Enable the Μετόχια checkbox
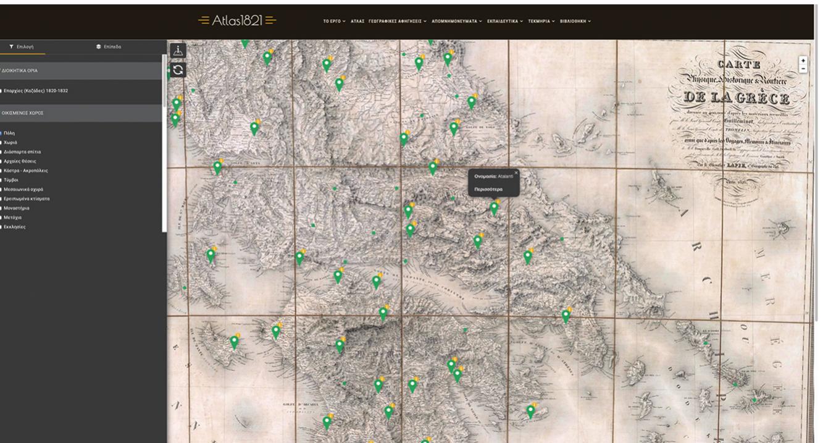Image resolution: width=823 pixels, height=443 pixels. coord(1,217)
